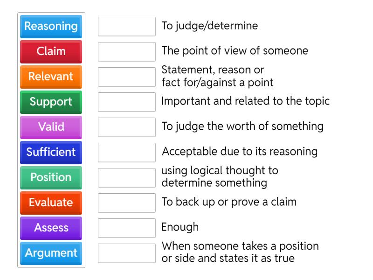
Task: Click the answer box beside 'Enough'
Action: pos(126,228)
